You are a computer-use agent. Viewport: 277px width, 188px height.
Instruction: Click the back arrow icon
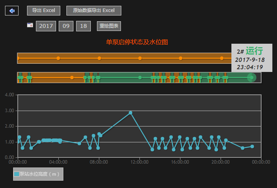click(x=12, y=11)
